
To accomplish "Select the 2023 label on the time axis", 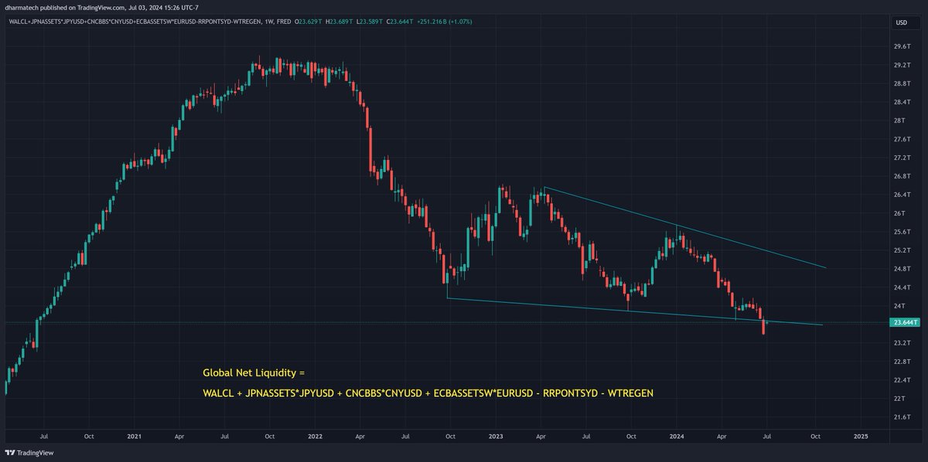I will click(495, 435).
